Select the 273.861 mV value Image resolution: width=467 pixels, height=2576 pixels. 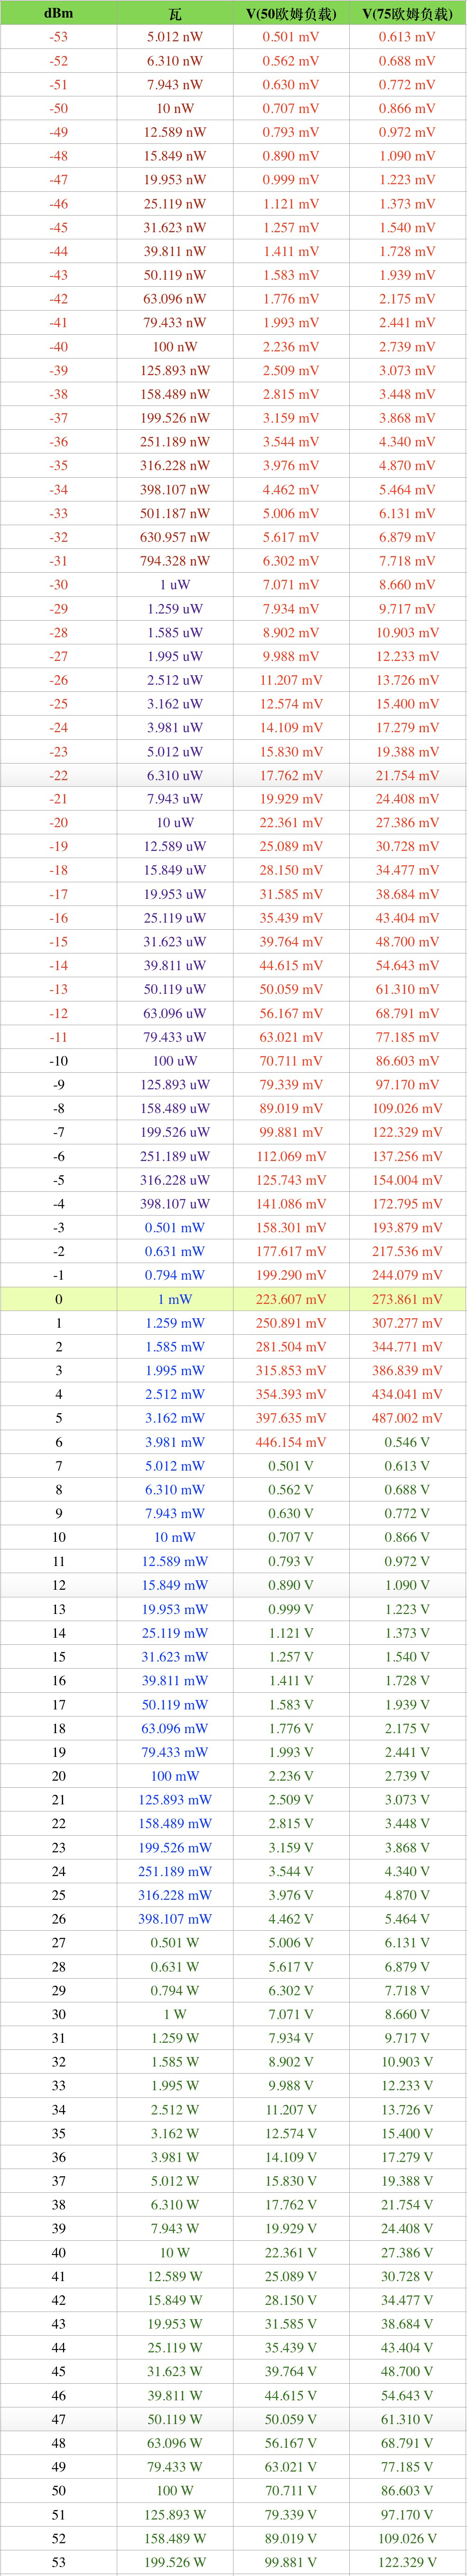pos(407,1299)
